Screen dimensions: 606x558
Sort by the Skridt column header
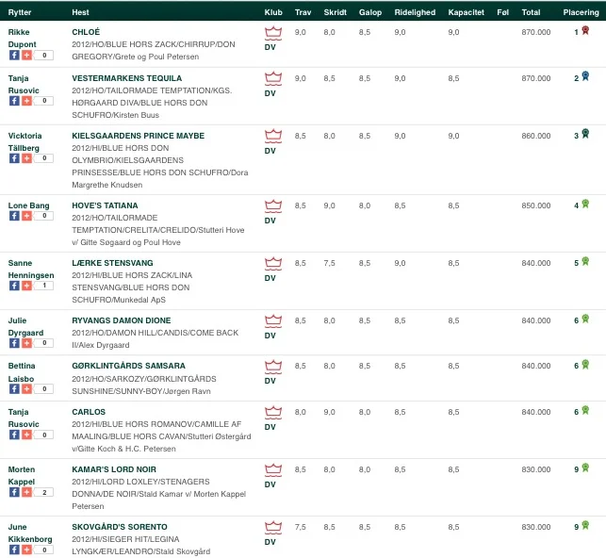pyautogui.click(x=336, y=12)
